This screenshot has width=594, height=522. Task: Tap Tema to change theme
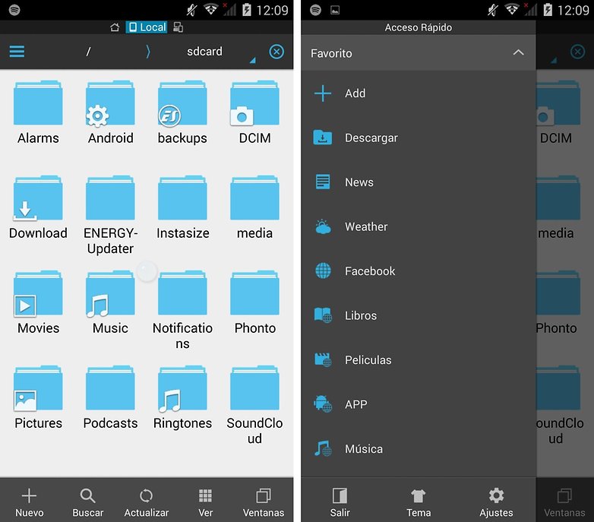pos(419,502)
